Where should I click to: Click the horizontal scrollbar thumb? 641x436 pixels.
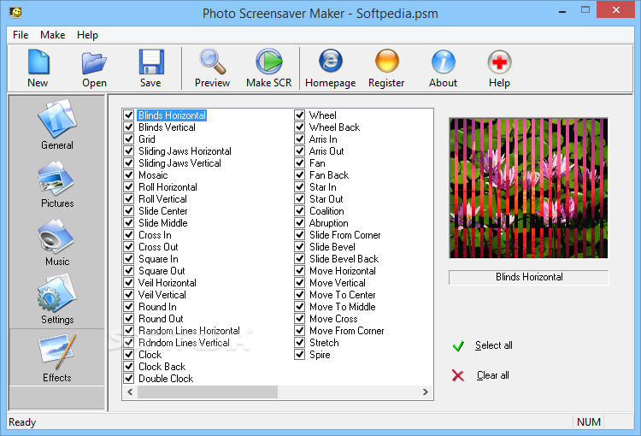point(208,392)
